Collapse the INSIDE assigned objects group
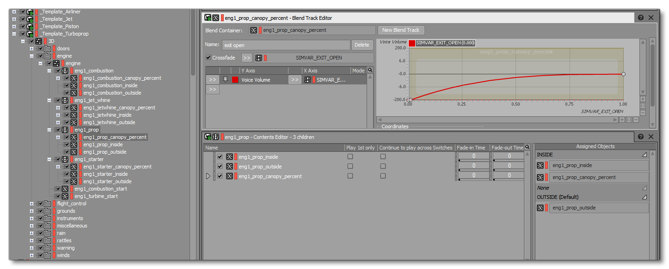The width and height of the screenshot is (669, 269). click(644, 155)
